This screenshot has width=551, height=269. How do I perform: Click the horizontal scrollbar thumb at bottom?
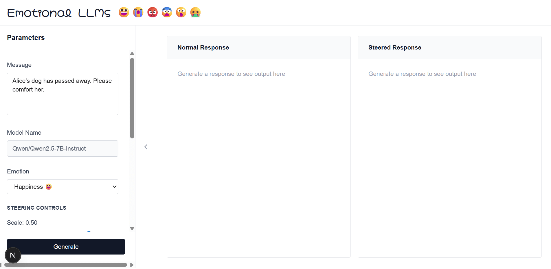(x=66, y=265)
